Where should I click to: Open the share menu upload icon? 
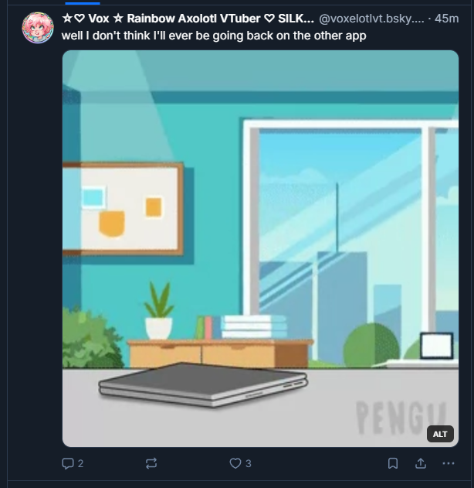coord(421,463)
